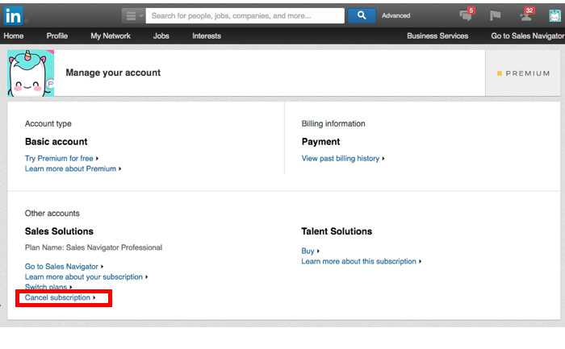Image resolution: width=565 pixels, height=349 pixels.
Task: Click Plan Name: Sales Navigator Professional text
Action: pos(94,247)
